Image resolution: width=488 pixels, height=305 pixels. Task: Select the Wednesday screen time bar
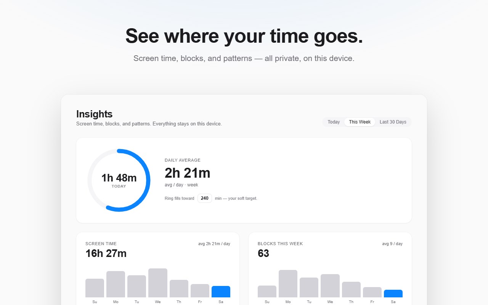pyautogui.click(x=158, y=283)
